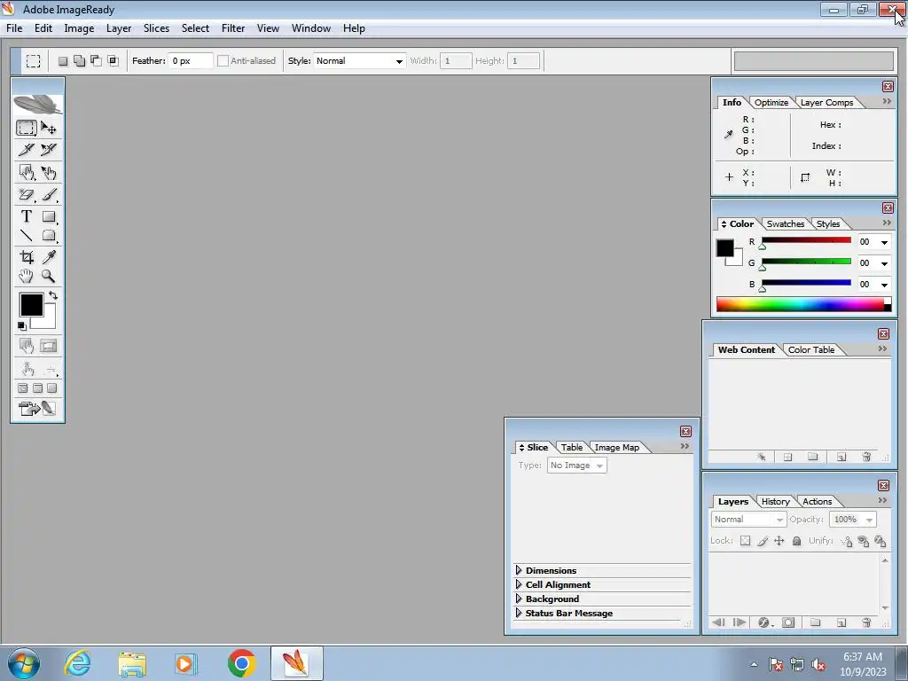Expand the Background section in Slice panel

pyautogui.click(x=519, y=599)
